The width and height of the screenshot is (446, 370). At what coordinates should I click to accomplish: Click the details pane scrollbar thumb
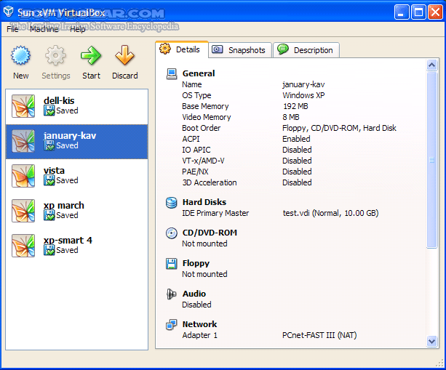431,160
